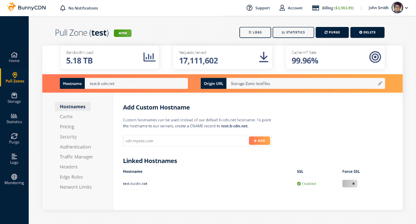Expand the user menu chevron
The height and width of the screenshot is (224, 416).
pos(406,8)
